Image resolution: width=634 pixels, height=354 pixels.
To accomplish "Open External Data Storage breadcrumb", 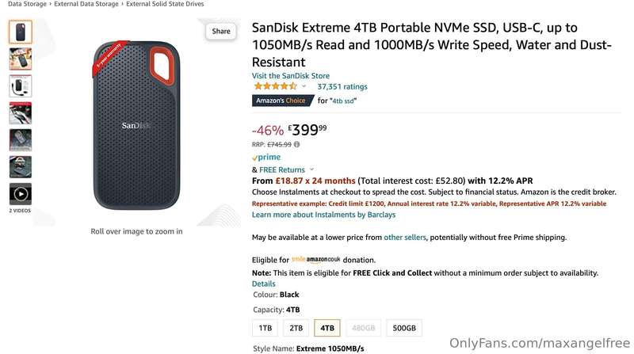I will click(86, 4).
